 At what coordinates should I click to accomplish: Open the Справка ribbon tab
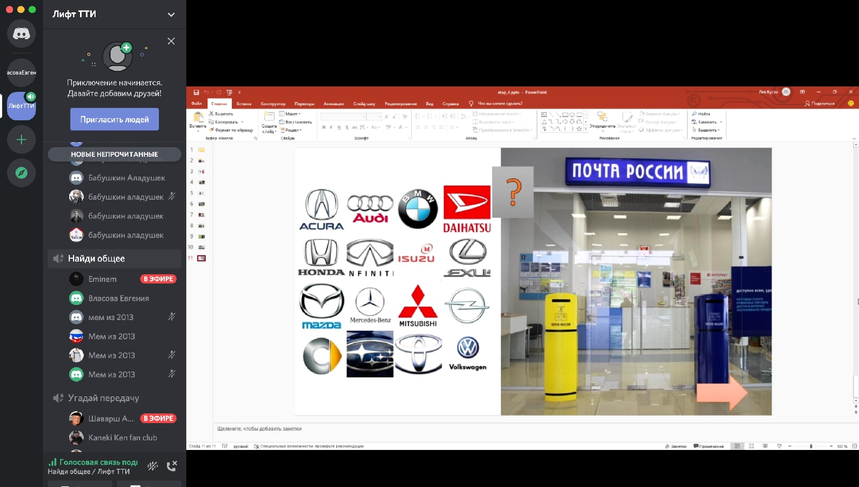pyautogui.click(x=450, y=104)
